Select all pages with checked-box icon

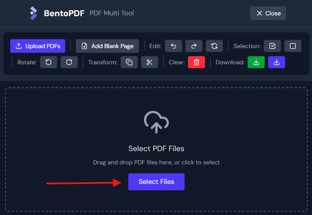tap(272, 46)
